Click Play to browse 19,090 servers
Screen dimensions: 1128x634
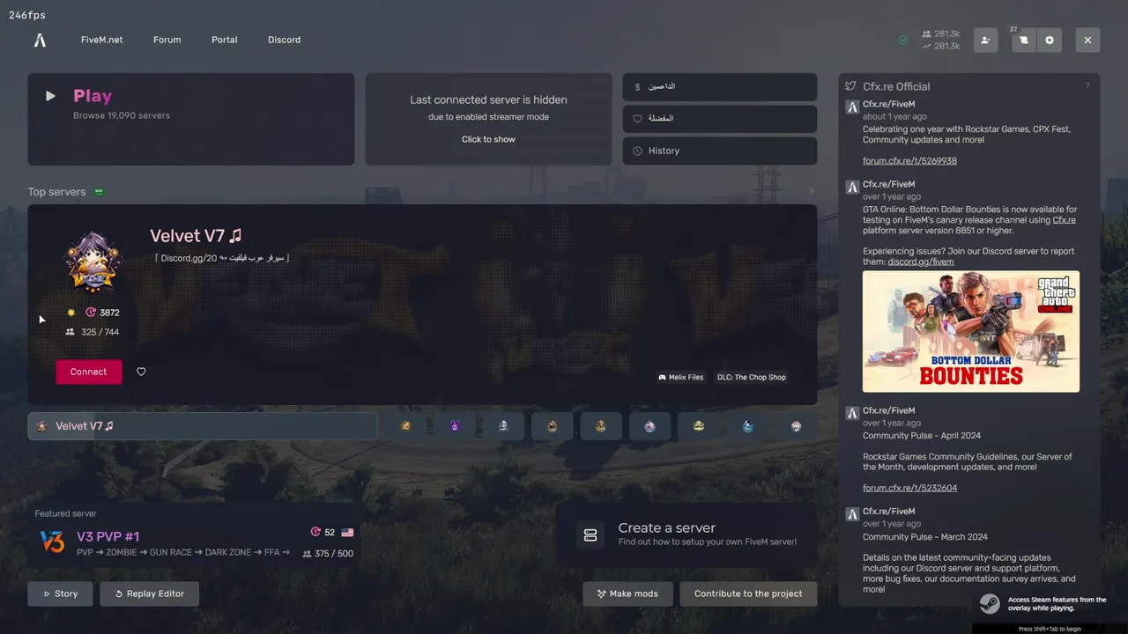(190, 119)
